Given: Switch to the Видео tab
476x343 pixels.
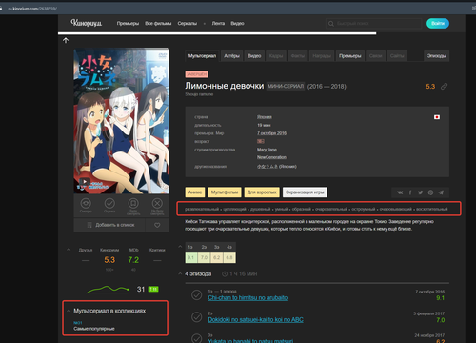Looking at the screenshot, I should click(x=254, y=56).
